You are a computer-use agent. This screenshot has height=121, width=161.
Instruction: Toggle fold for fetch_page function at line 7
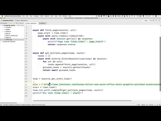(32, 30)
